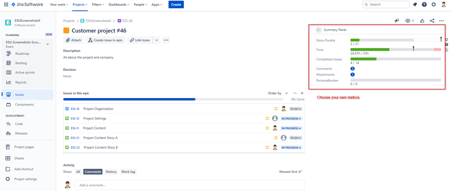Open the Settings gear icon in header
451x191 pixels.
tap(434, 5)
